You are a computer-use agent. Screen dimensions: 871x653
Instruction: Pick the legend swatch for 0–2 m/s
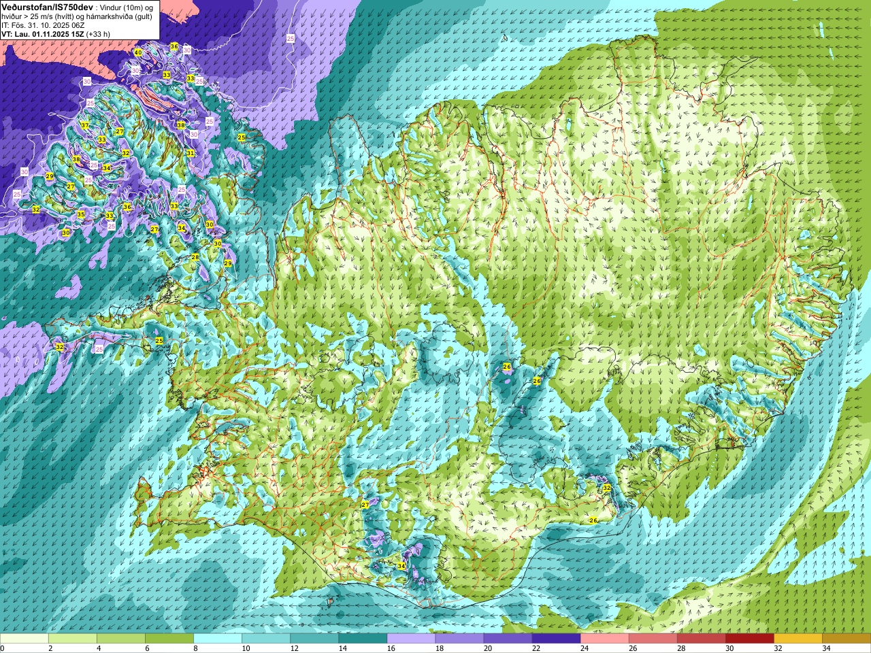[x=24, y=639]
